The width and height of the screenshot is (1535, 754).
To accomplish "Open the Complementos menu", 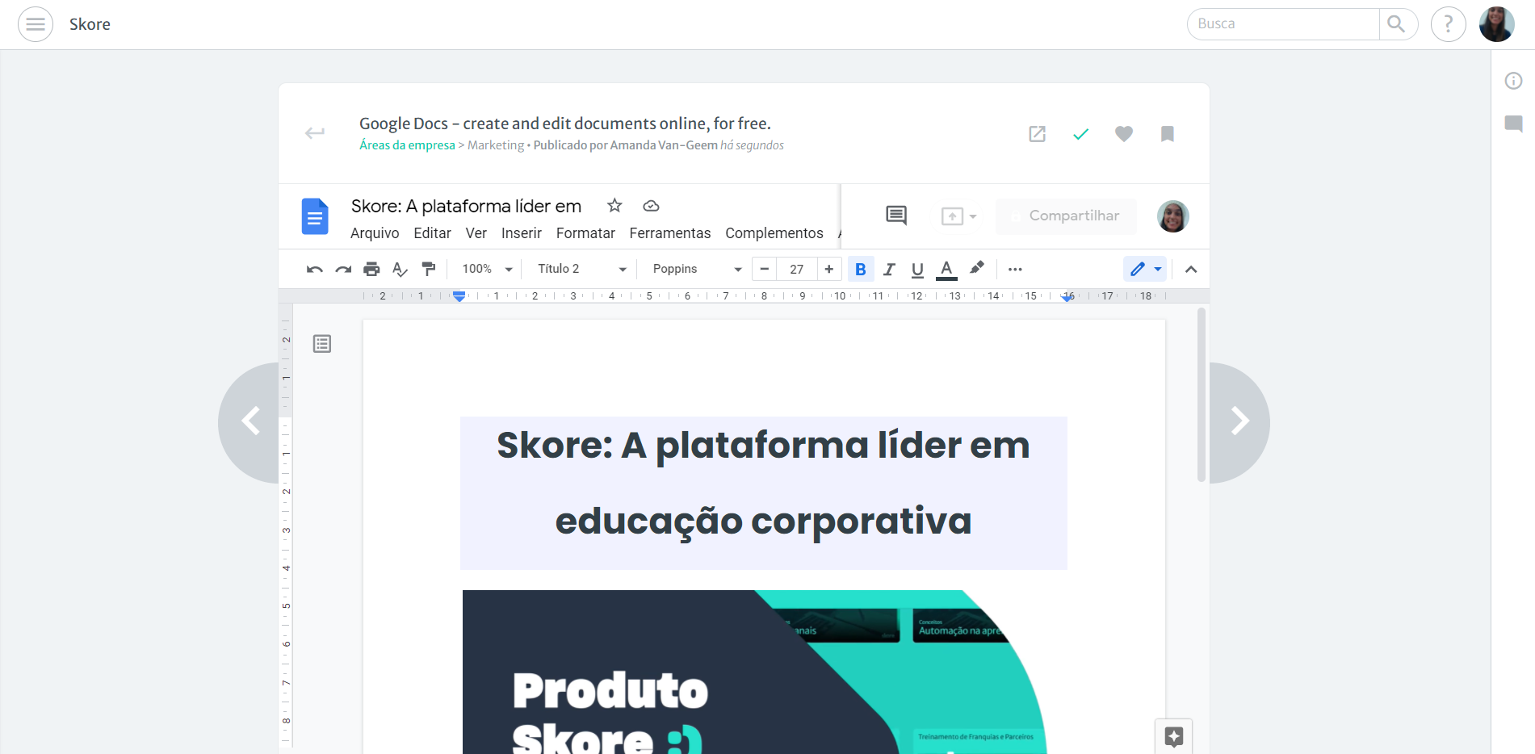I will (774, 233).
